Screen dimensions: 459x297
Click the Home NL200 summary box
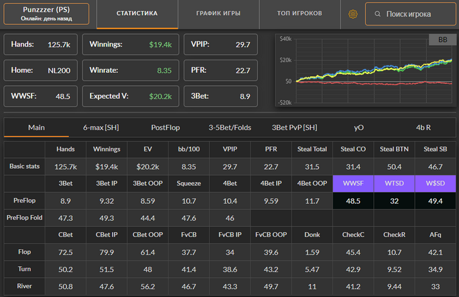tap(41, 70)
